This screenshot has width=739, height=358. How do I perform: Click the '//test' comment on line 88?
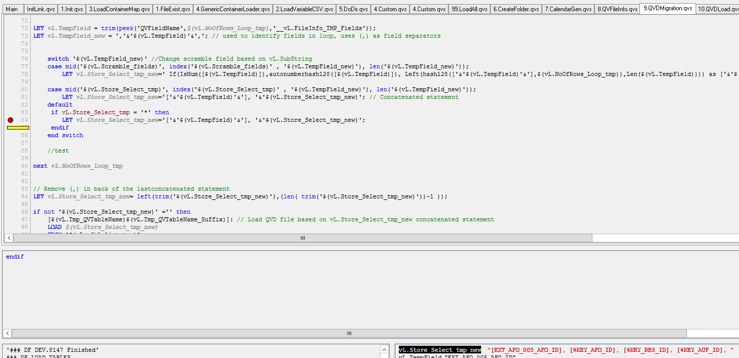coord(58,150)
